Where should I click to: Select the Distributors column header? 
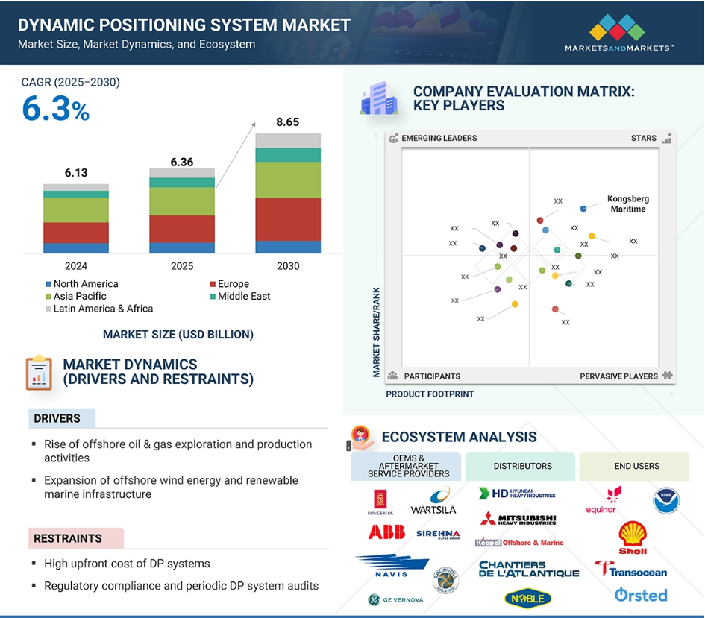(x=520, y=466)
